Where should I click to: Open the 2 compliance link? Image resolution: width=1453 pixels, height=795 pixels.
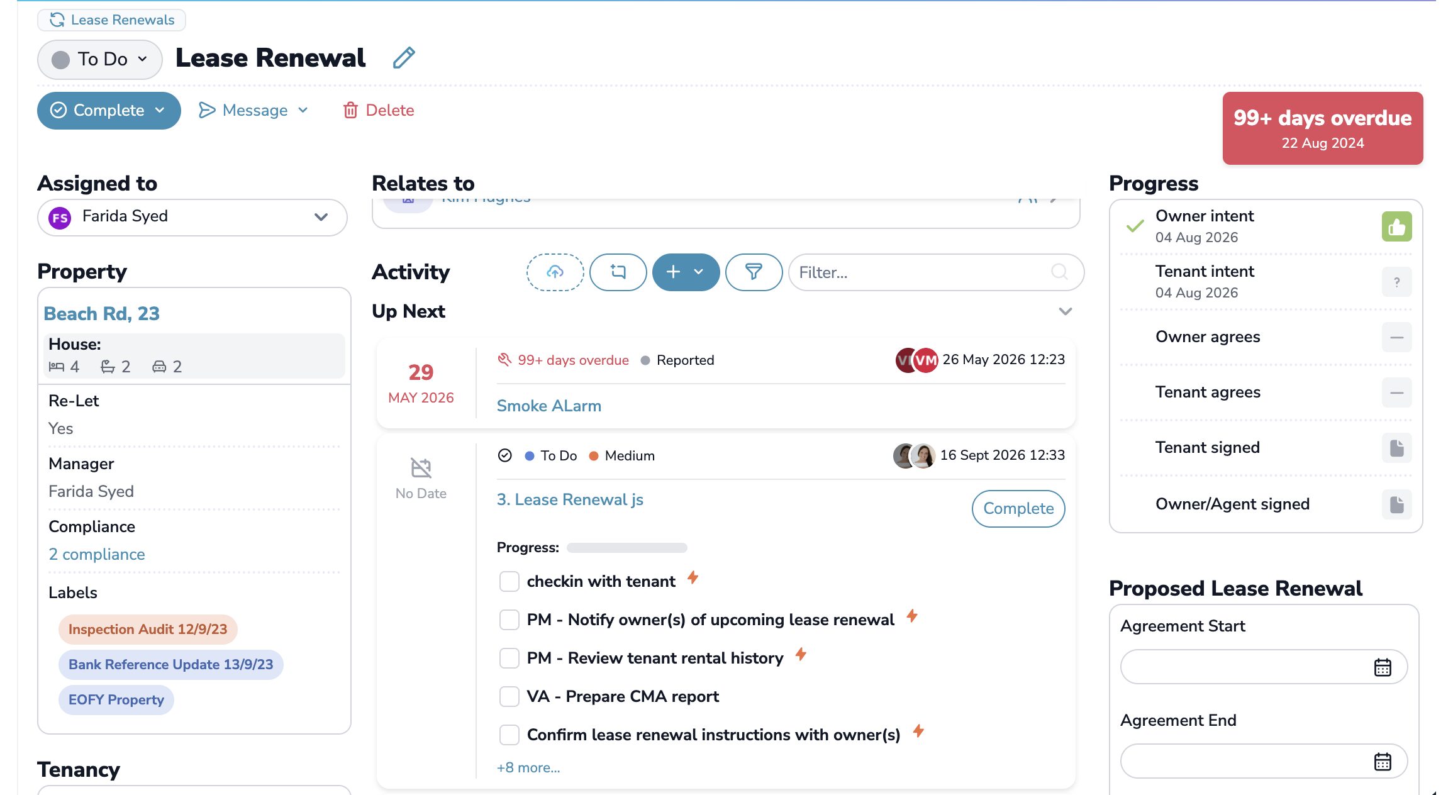[97, 554]
